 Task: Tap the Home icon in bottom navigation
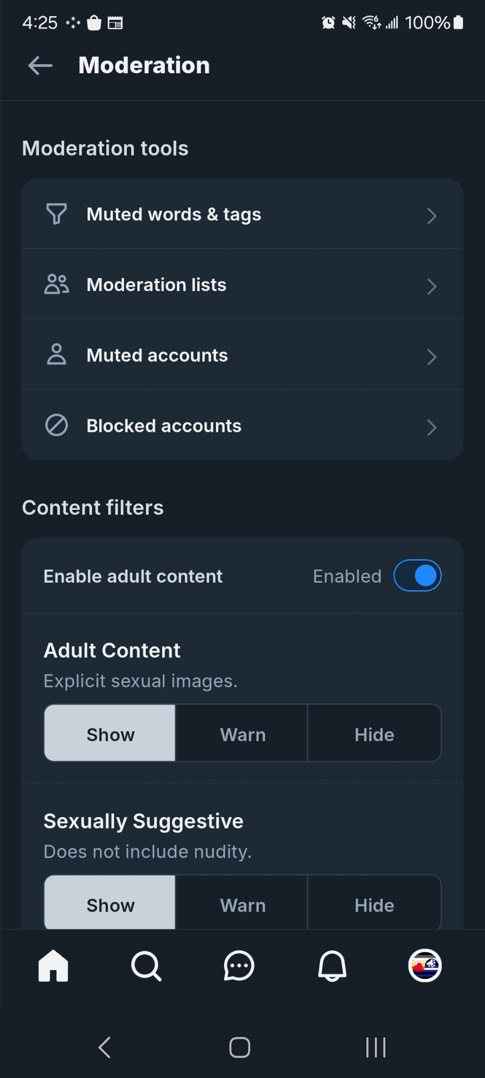[53, 966]
